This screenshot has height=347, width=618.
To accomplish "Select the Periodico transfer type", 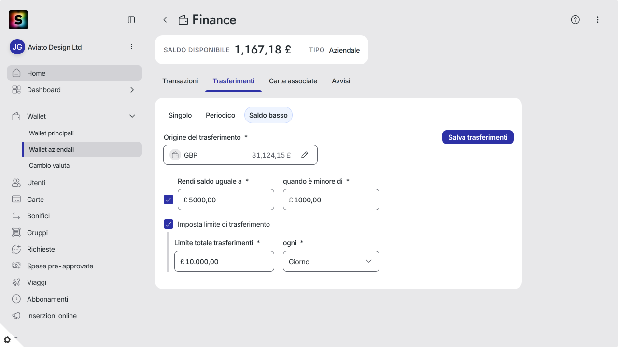I will 220,115.
